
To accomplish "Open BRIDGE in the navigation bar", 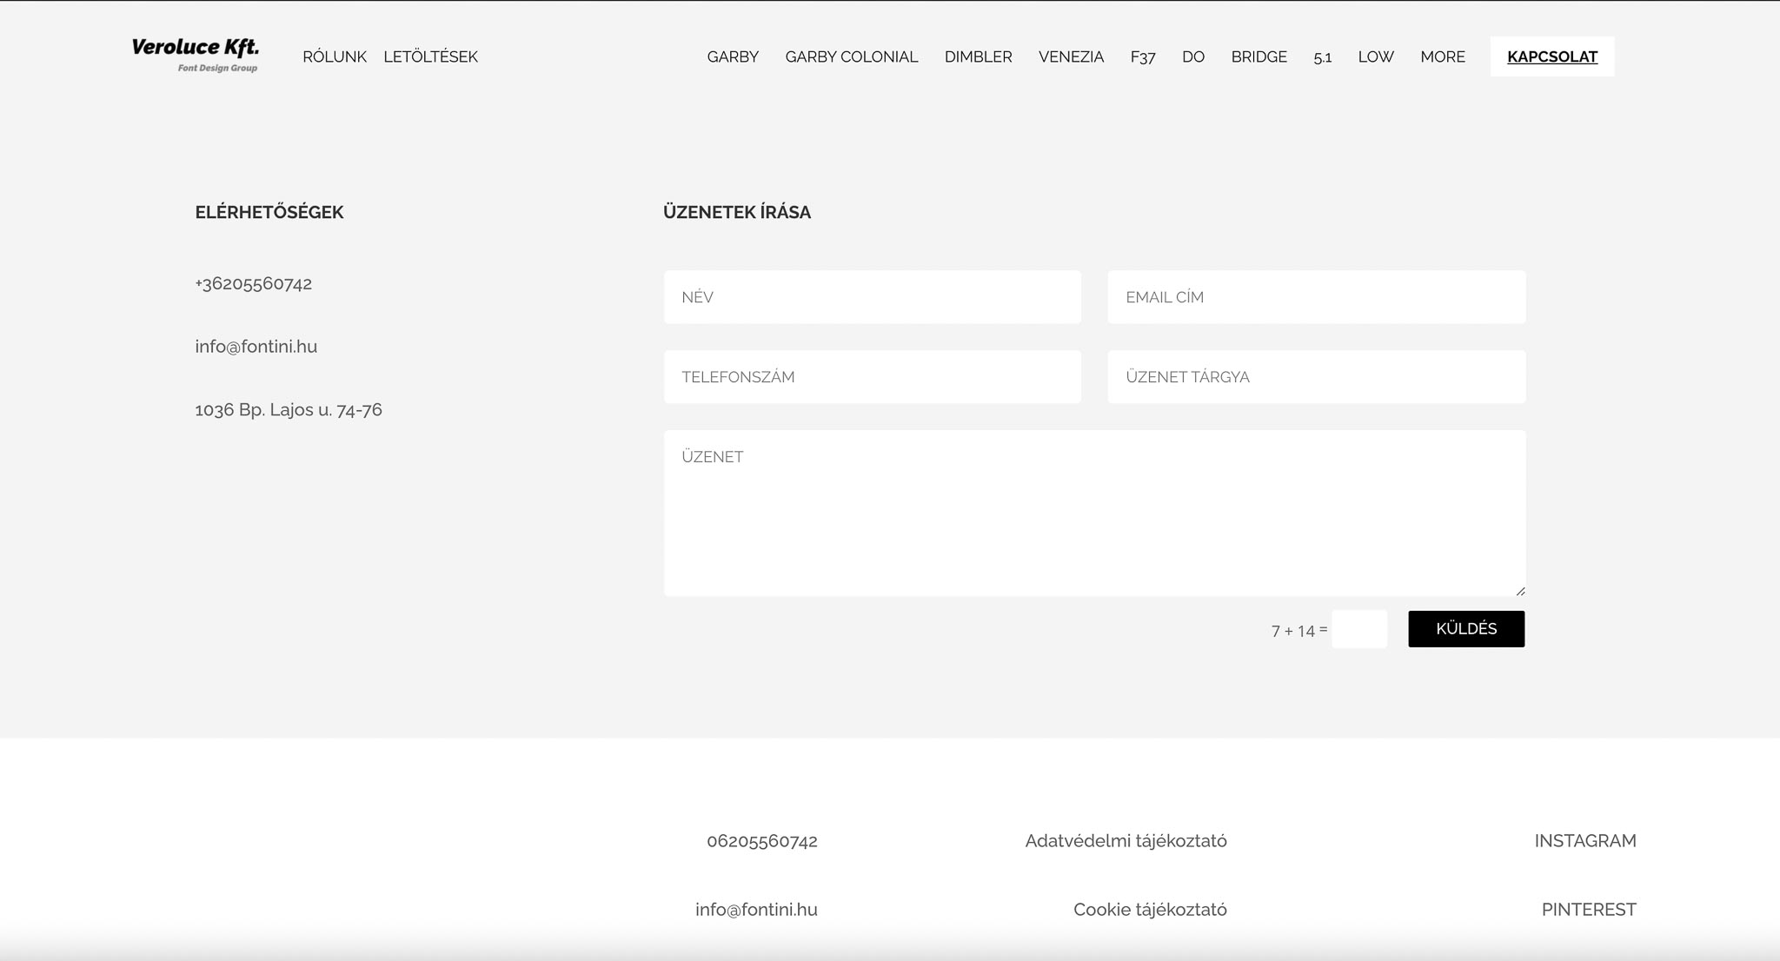I will tap(1259, 56).
